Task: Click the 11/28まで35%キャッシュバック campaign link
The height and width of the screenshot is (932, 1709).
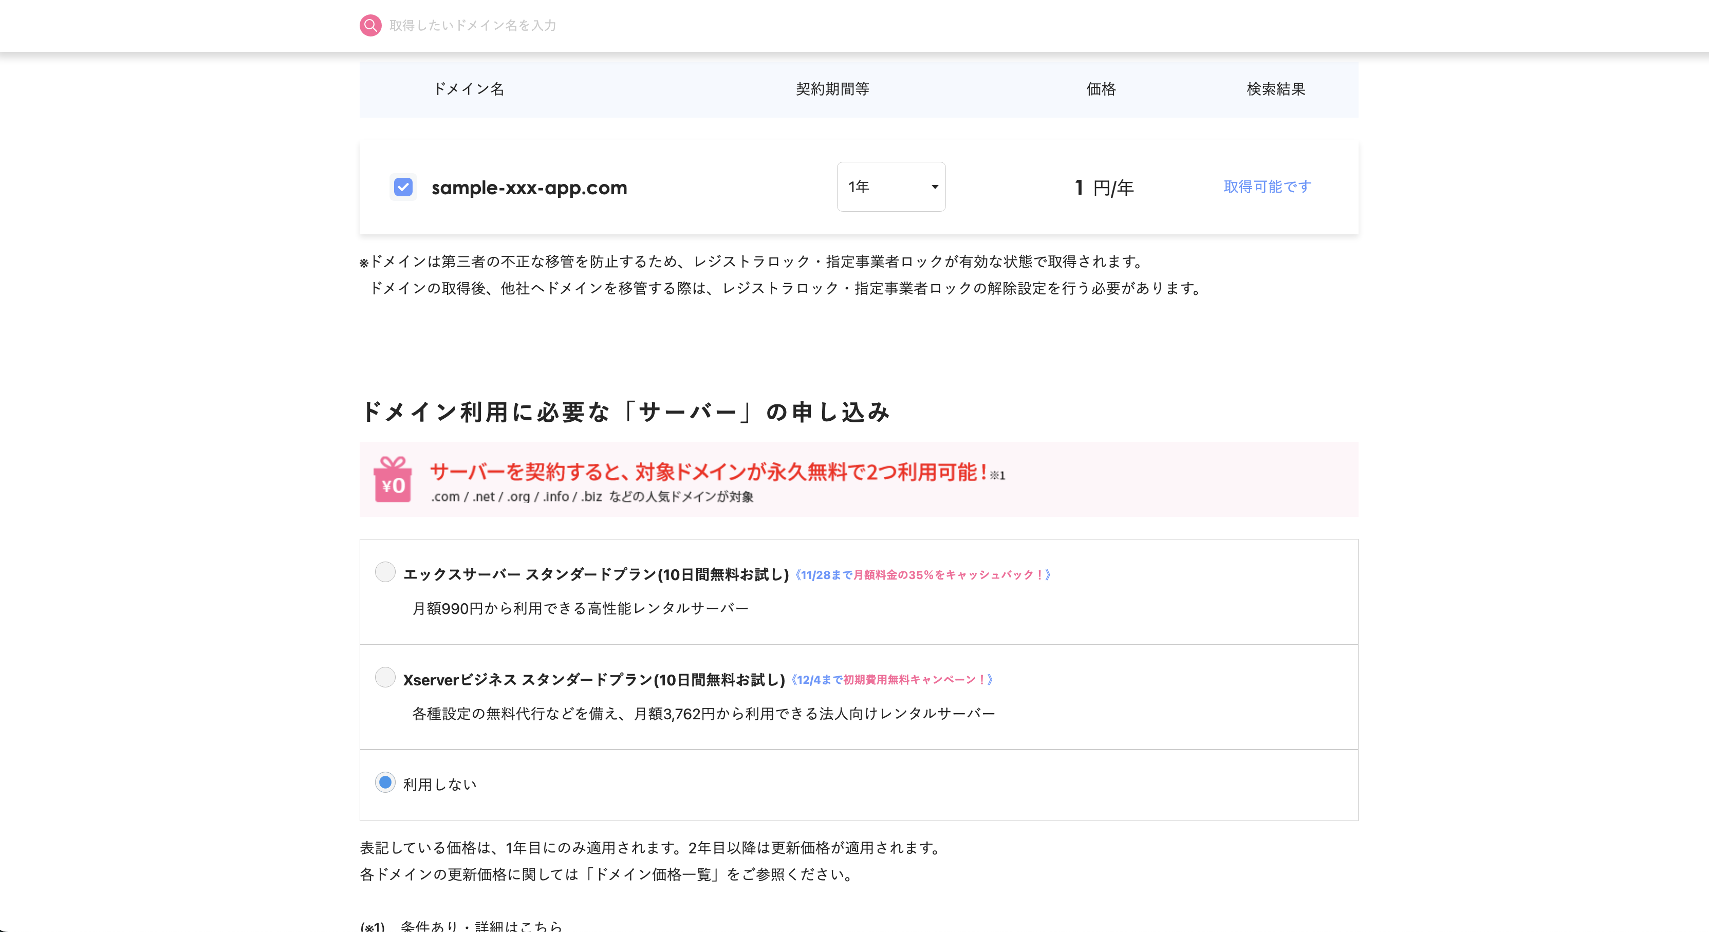Action: (x=923, y=574)
